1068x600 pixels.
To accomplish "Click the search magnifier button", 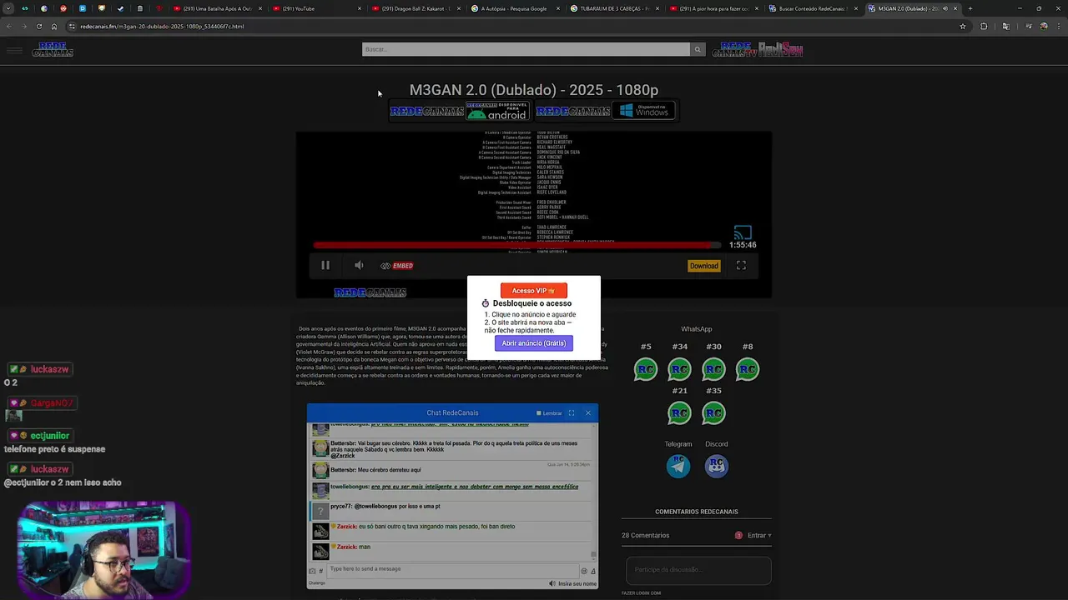I will tap(698, 50).
